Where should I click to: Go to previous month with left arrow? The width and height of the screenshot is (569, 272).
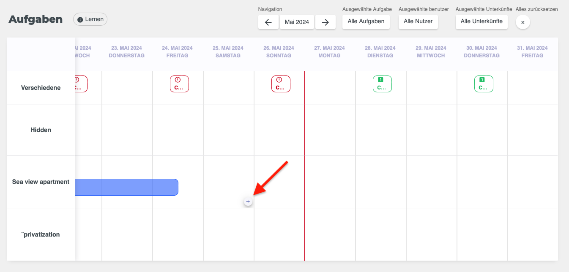point(268,22)
